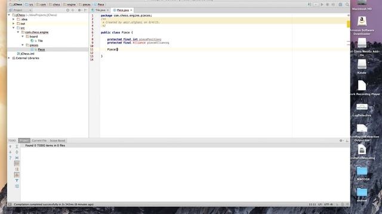This screenshot has height=214, width=382.
Task: Click the engine breadcrumb
Action: (69, 4)
